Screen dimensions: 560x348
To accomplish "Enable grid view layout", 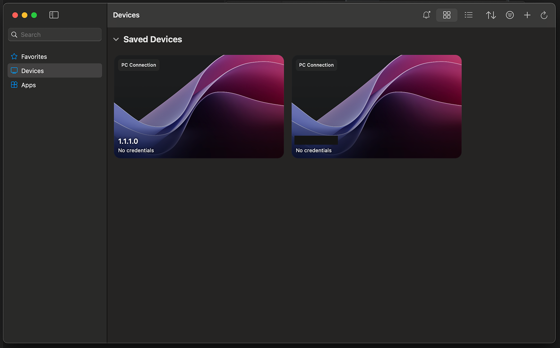I will click(447, 15).
